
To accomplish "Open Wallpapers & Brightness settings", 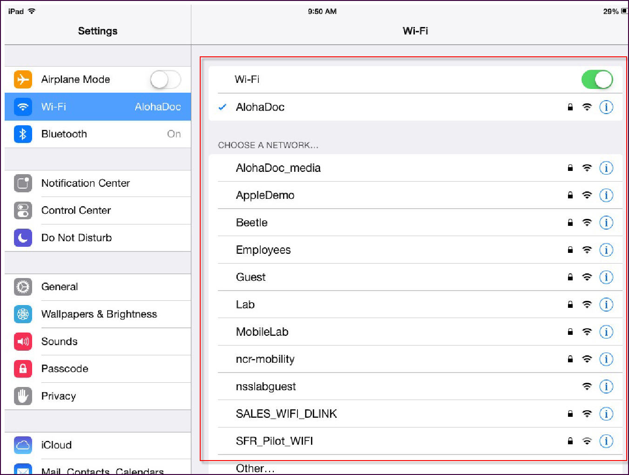I will tap(98, 314).
